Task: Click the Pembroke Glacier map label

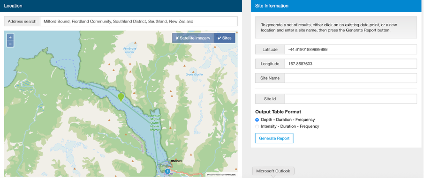Action: click(130, 50)
